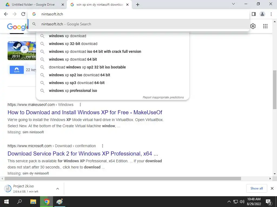Open the volume speaker tray icon
277x207 pixels.
242,202
